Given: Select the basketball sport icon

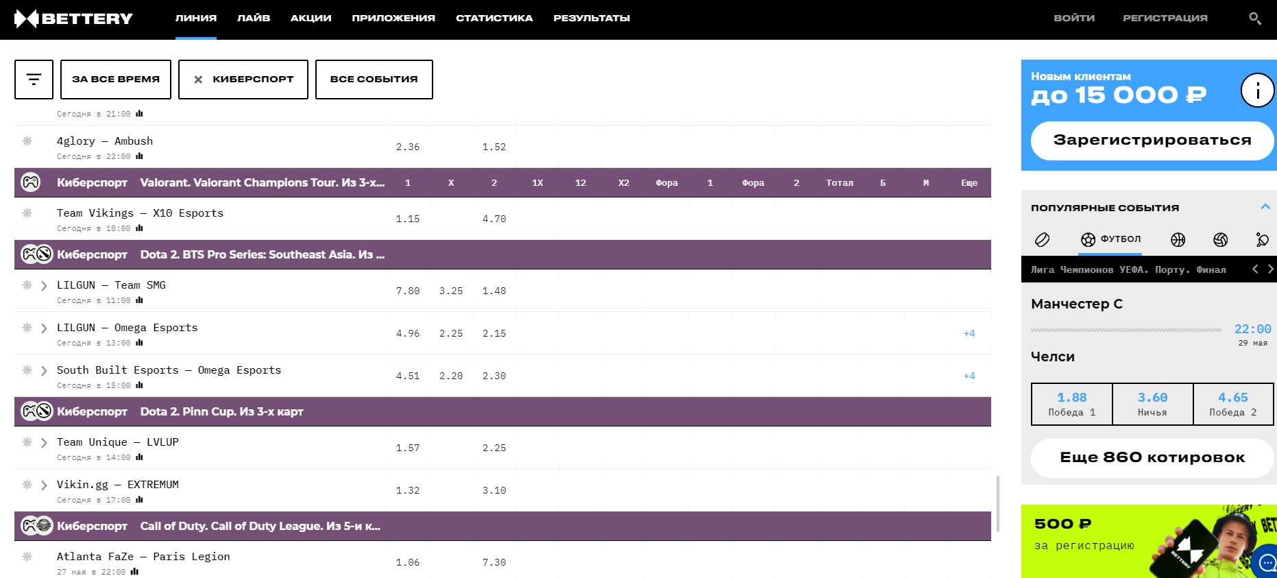Looking at the screenshot, I should (1178, 239).
